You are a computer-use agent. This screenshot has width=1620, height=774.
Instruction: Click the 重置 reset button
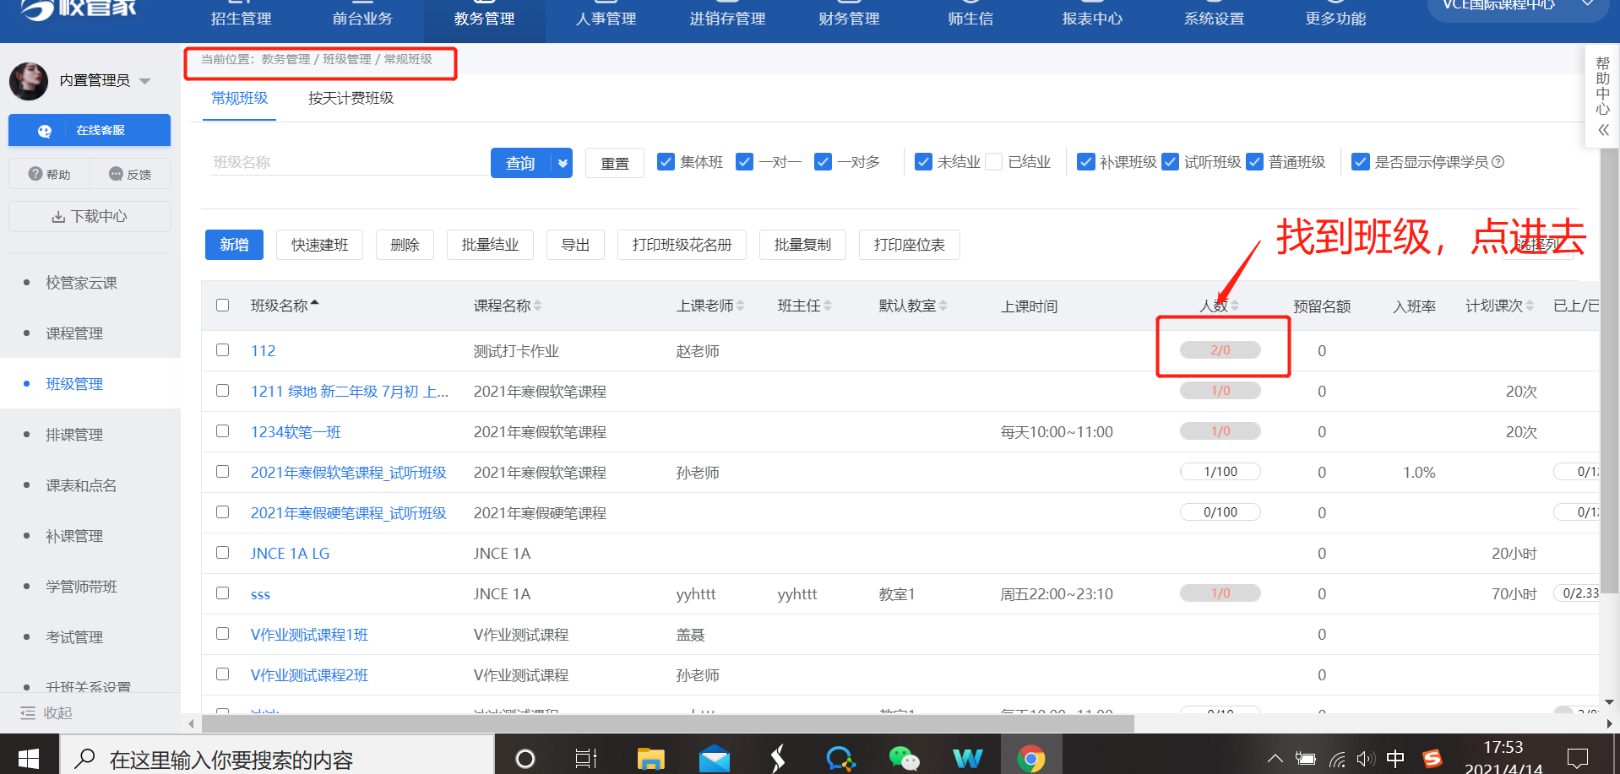tap(615, 163)
